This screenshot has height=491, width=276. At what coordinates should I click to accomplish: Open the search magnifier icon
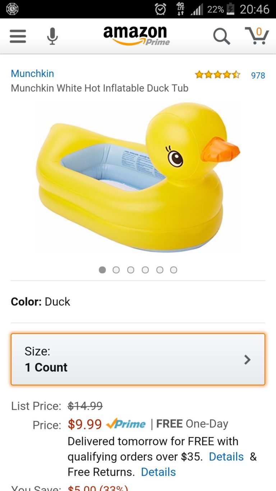click(x=221, y=36)
